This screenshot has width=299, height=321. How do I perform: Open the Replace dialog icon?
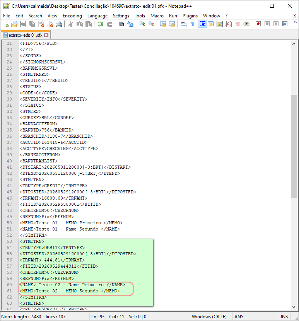[x=130, y=24]
